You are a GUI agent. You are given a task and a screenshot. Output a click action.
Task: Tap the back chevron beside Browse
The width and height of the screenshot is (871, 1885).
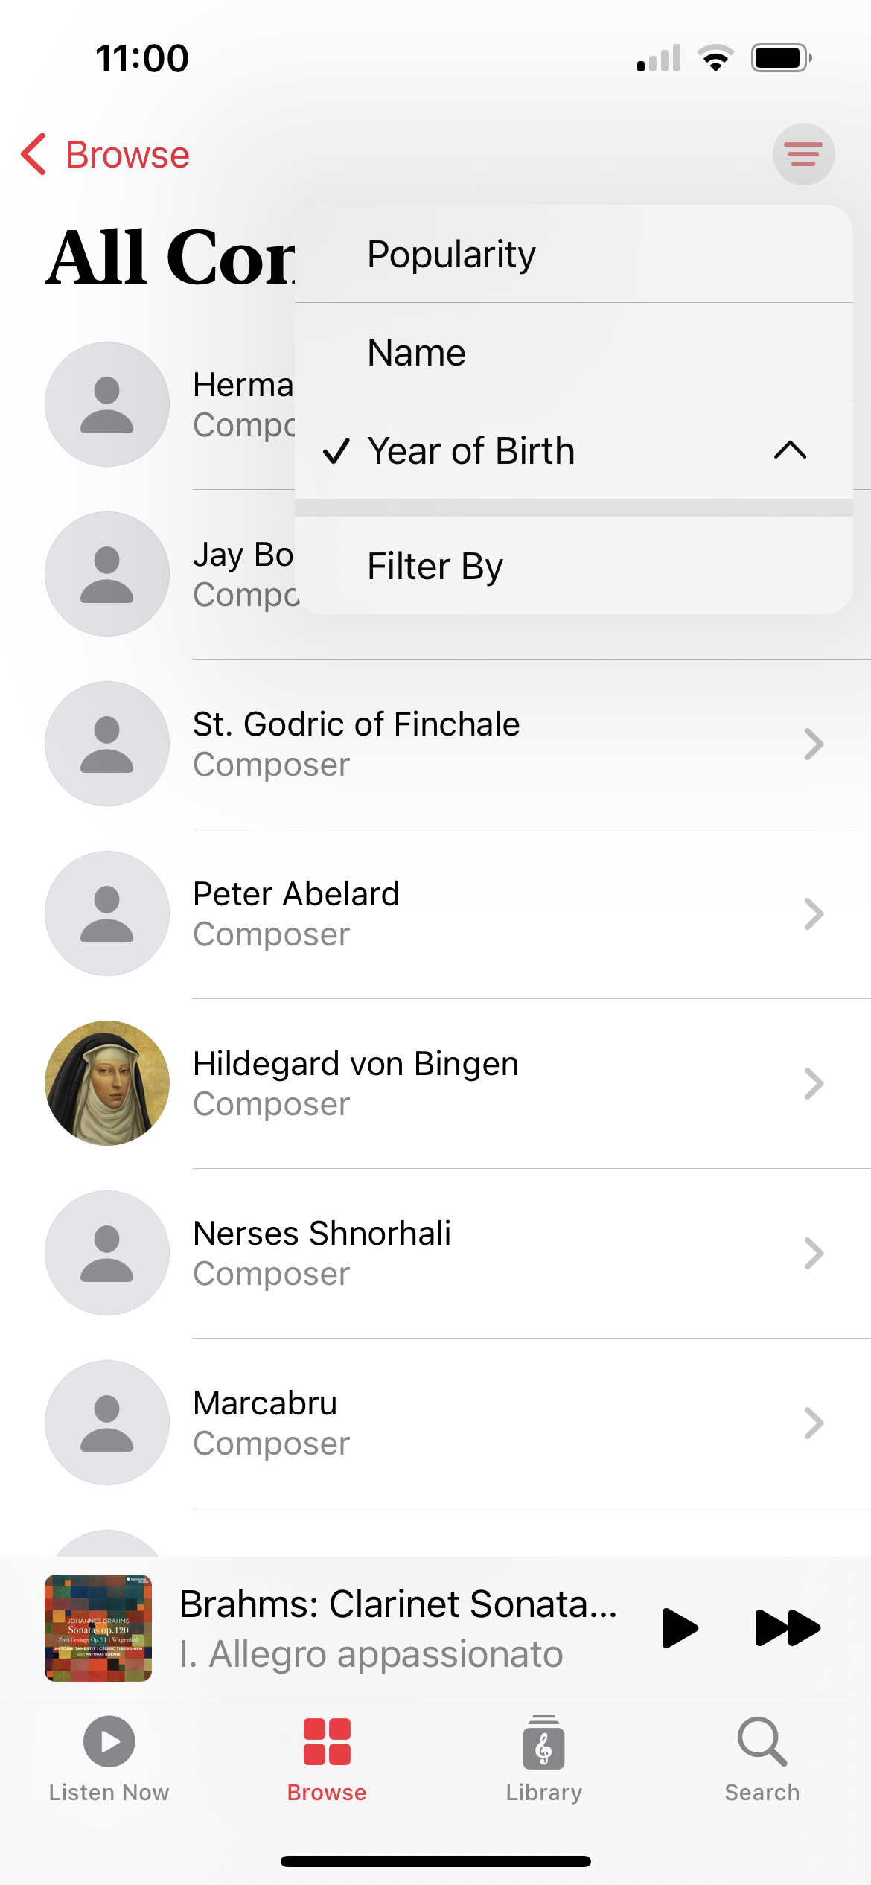(34, 154)
